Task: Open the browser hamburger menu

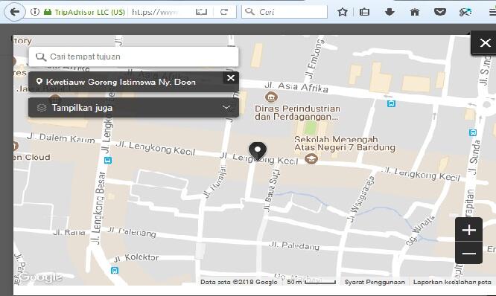Action: [492, 12]
